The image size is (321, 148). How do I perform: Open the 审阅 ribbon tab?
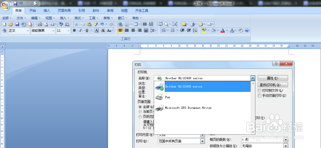coord(110,11)
